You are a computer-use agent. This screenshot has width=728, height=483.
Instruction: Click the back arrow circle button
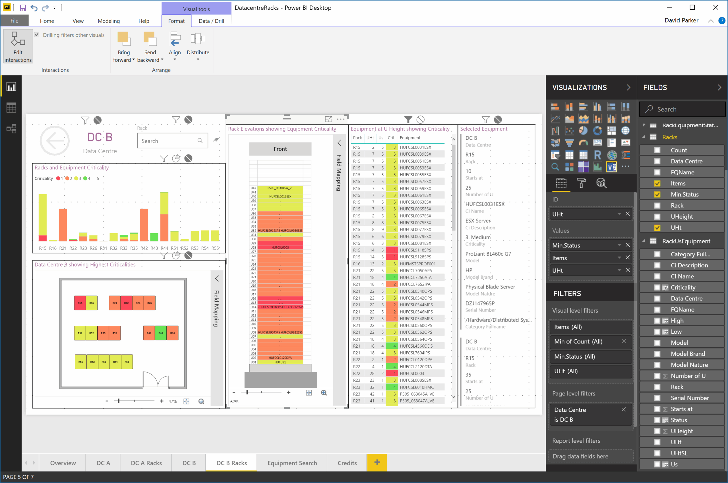point(55,141)
